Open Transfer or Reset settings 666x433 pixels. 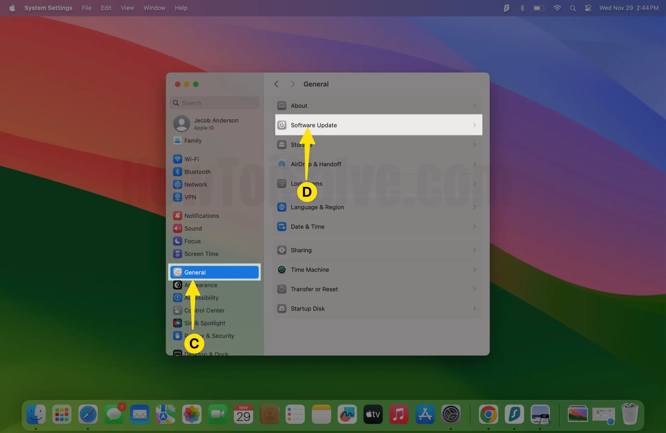[x=314, y=289]
